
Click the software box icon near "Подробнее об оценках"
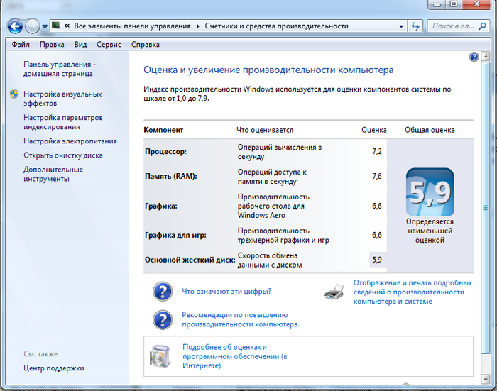[161, 356]
